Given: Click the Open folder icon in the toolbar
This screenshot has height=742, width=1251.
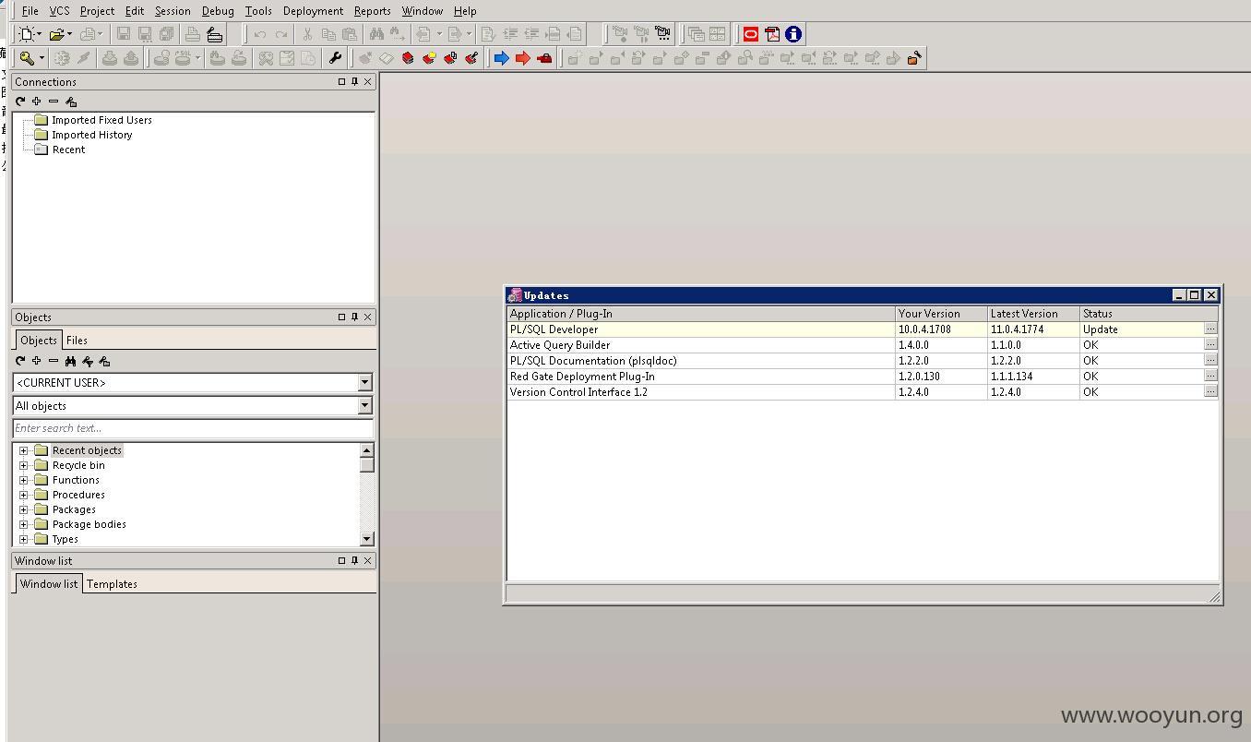Looking at the screenshot, I should [56, 34].
